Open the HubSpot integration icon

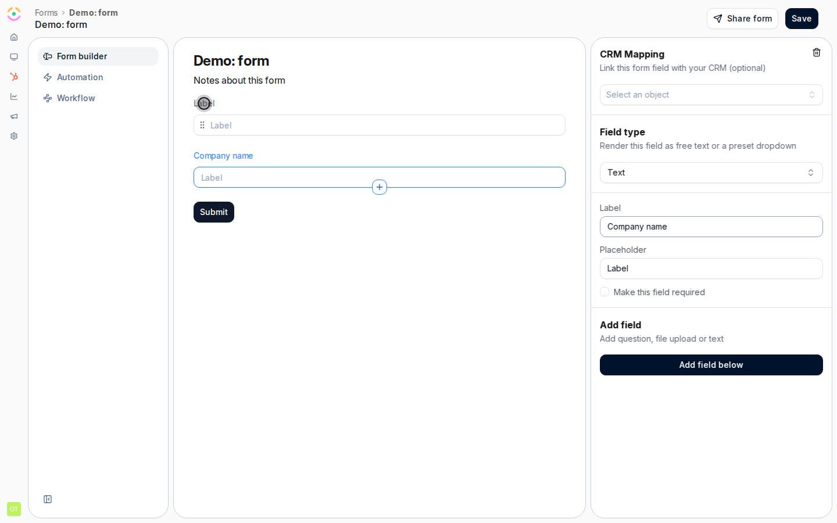click(x=14, y=77)
